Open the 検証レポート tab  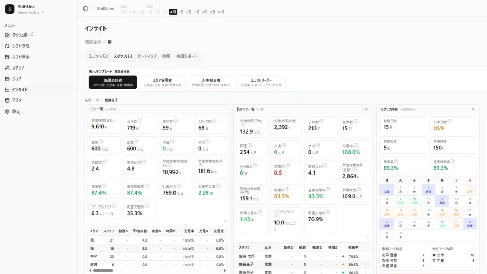point(186,56)
